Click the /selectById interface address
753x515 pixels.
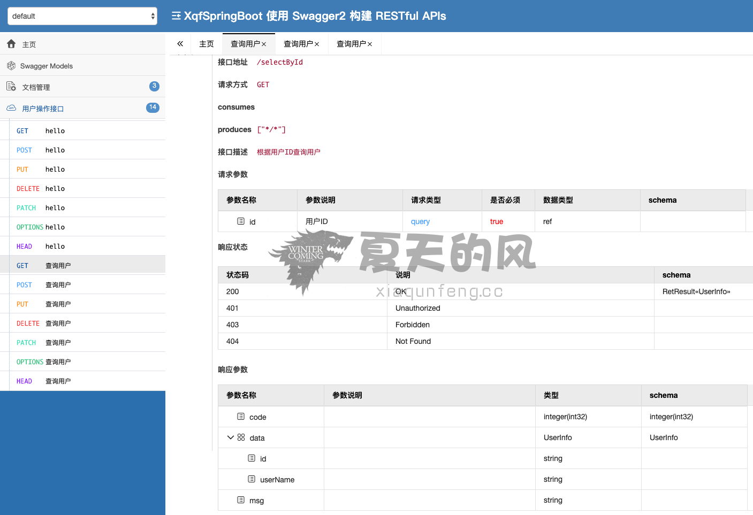[280, 62]
